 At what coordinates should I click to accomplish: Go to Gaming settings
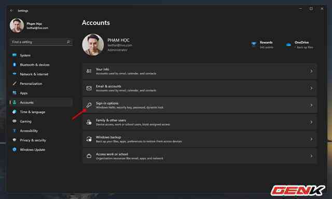(x=41, y=121)
